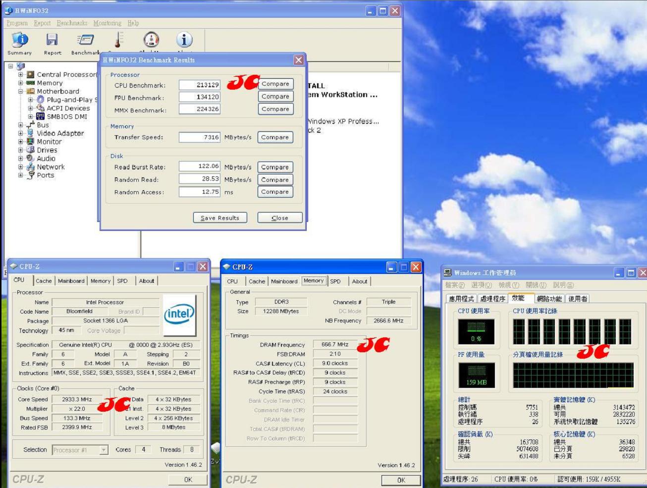Compare the CPU Benchmark result
Screen dimensions: 647x488
pos(275,84)
